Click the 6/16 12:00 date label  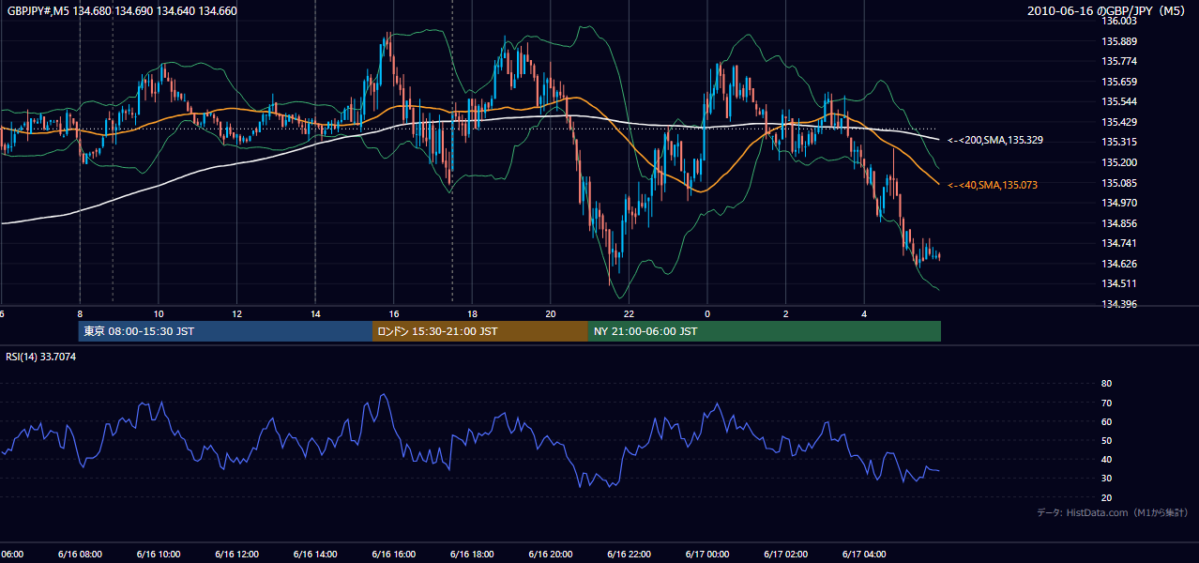[x=237, y=554]
